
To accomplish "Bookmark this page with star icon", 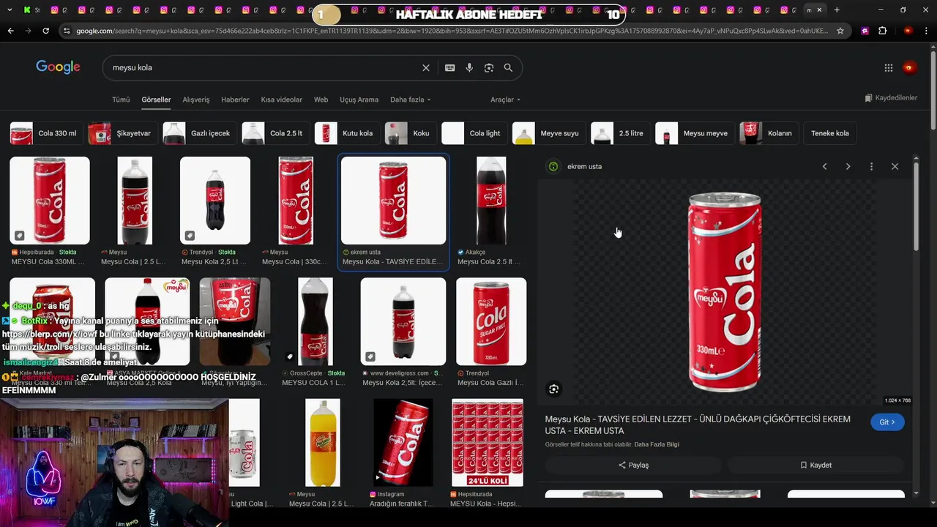I will pyautogui.click(x=840, y=31).
